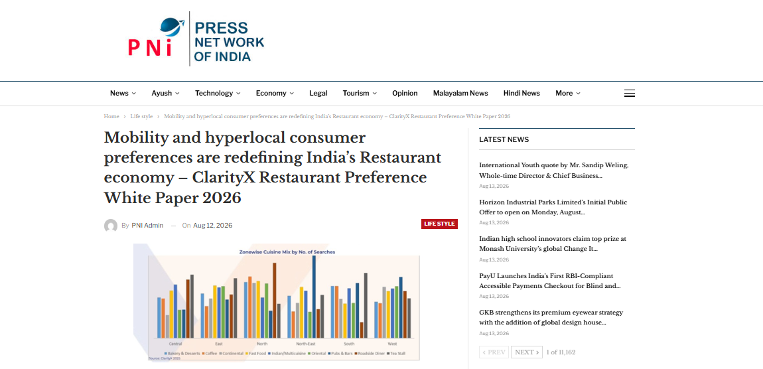Open the GKB premium eyewear strategy article
The image size is (763, 369).
551,317
